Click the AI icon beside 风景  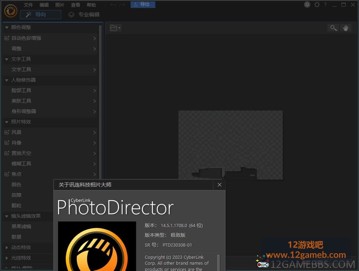click(x=7, y=132)
